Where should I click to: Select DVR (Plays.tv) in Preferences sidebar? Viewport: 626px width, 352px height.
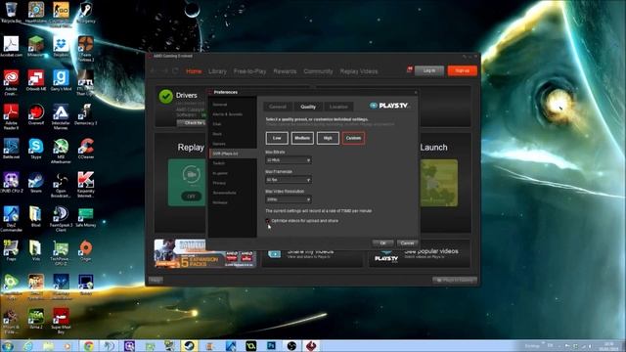(233, 154)
